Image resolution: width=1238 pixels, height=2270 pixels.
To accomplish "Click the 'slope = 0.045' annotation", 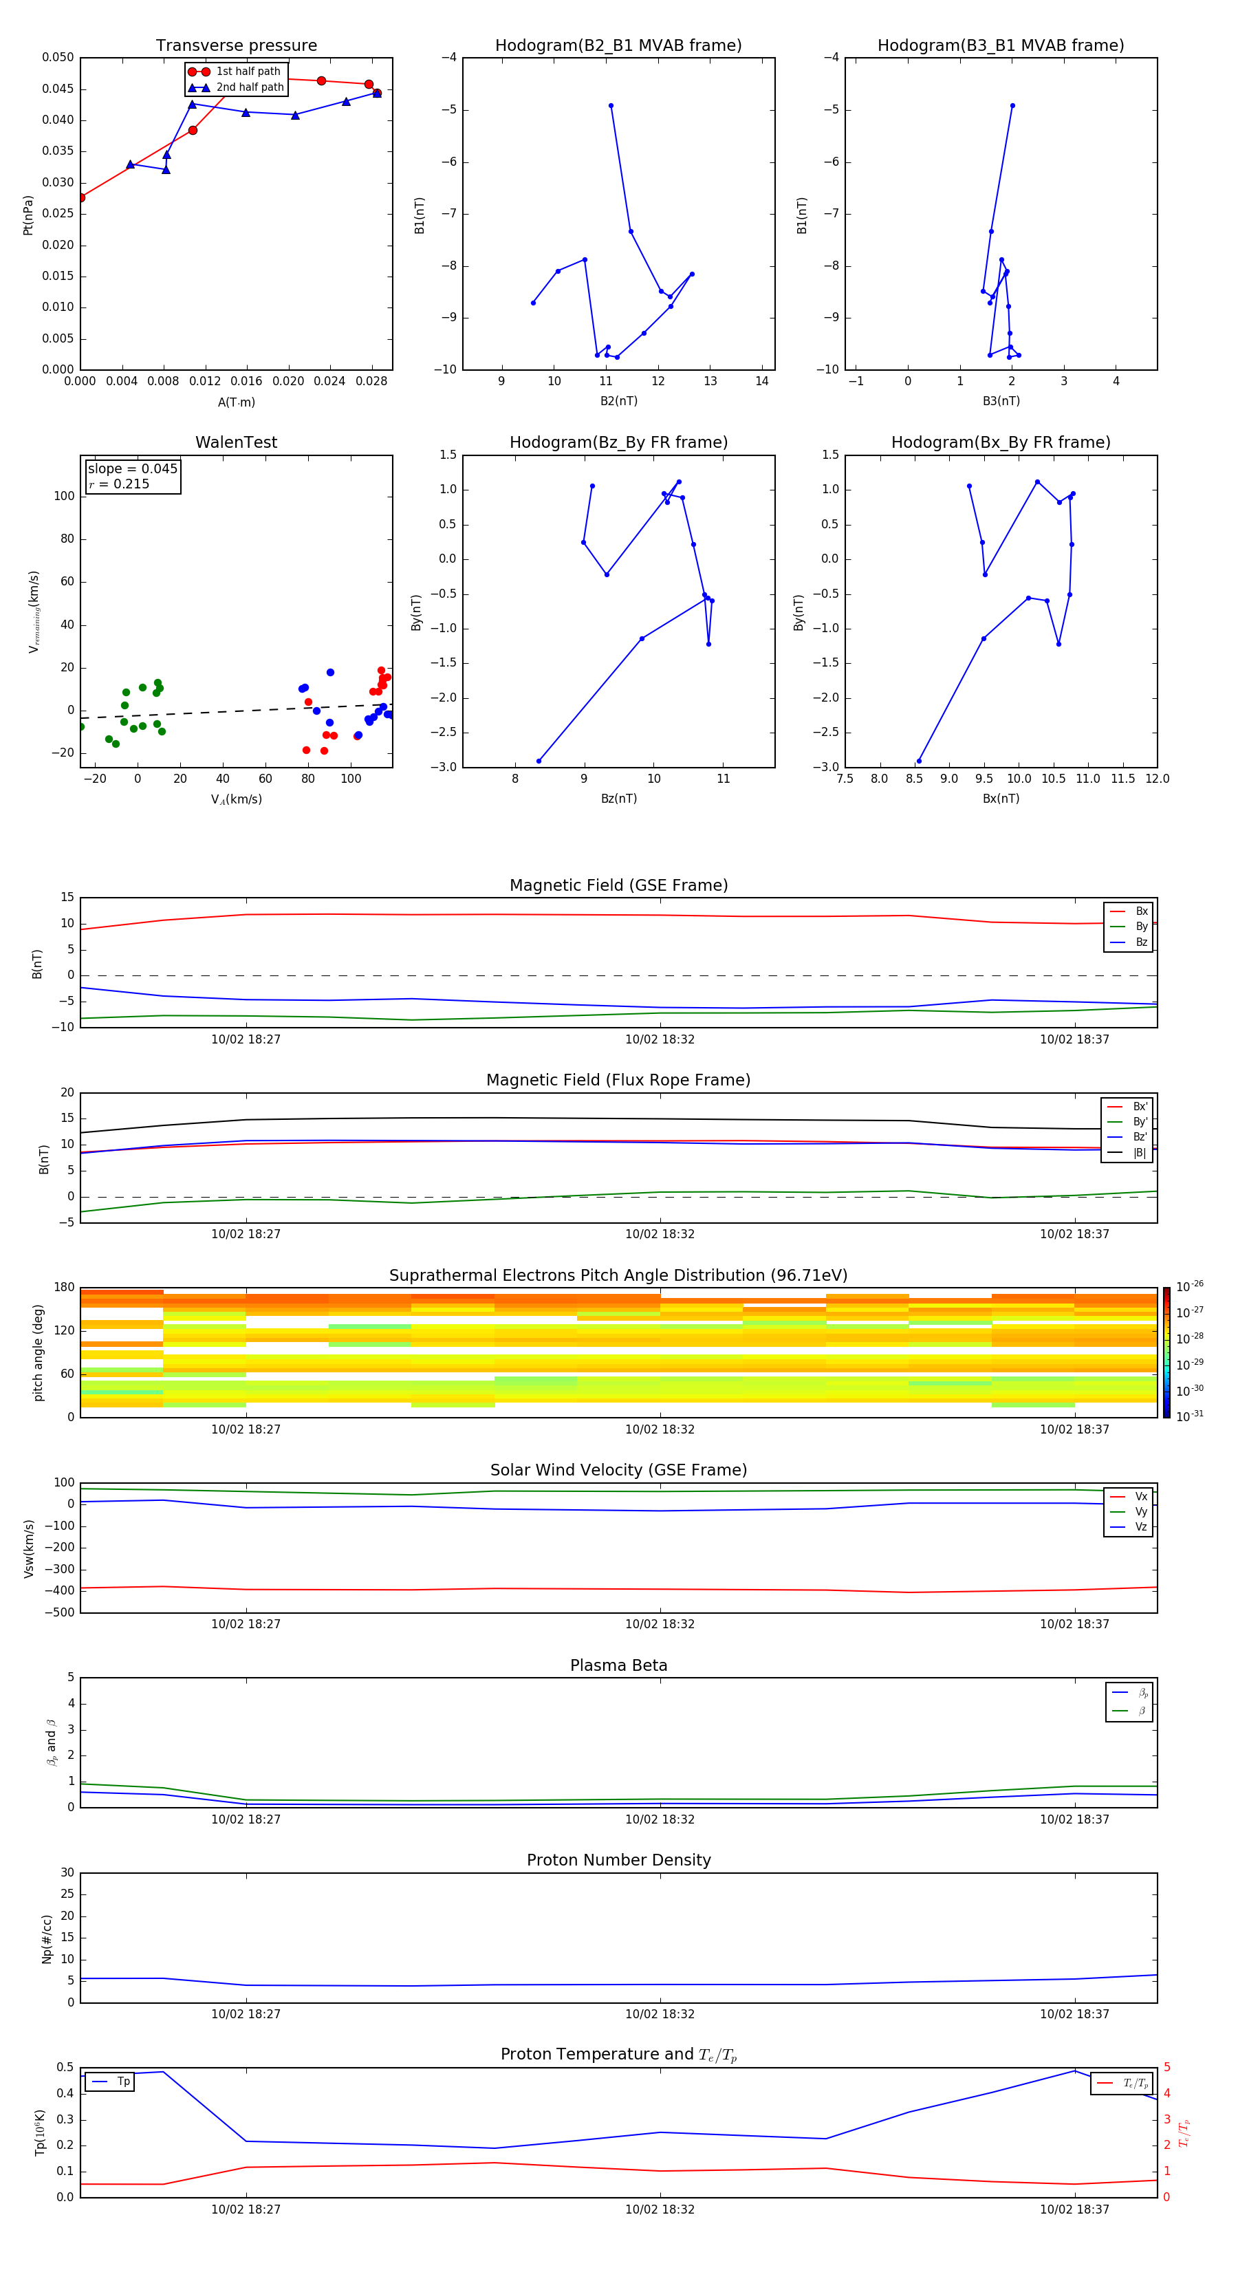I will (132, 469).
